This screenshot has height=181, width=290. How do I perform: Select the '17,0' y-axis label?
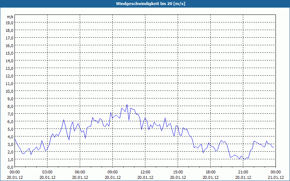[x=10, y=38]
